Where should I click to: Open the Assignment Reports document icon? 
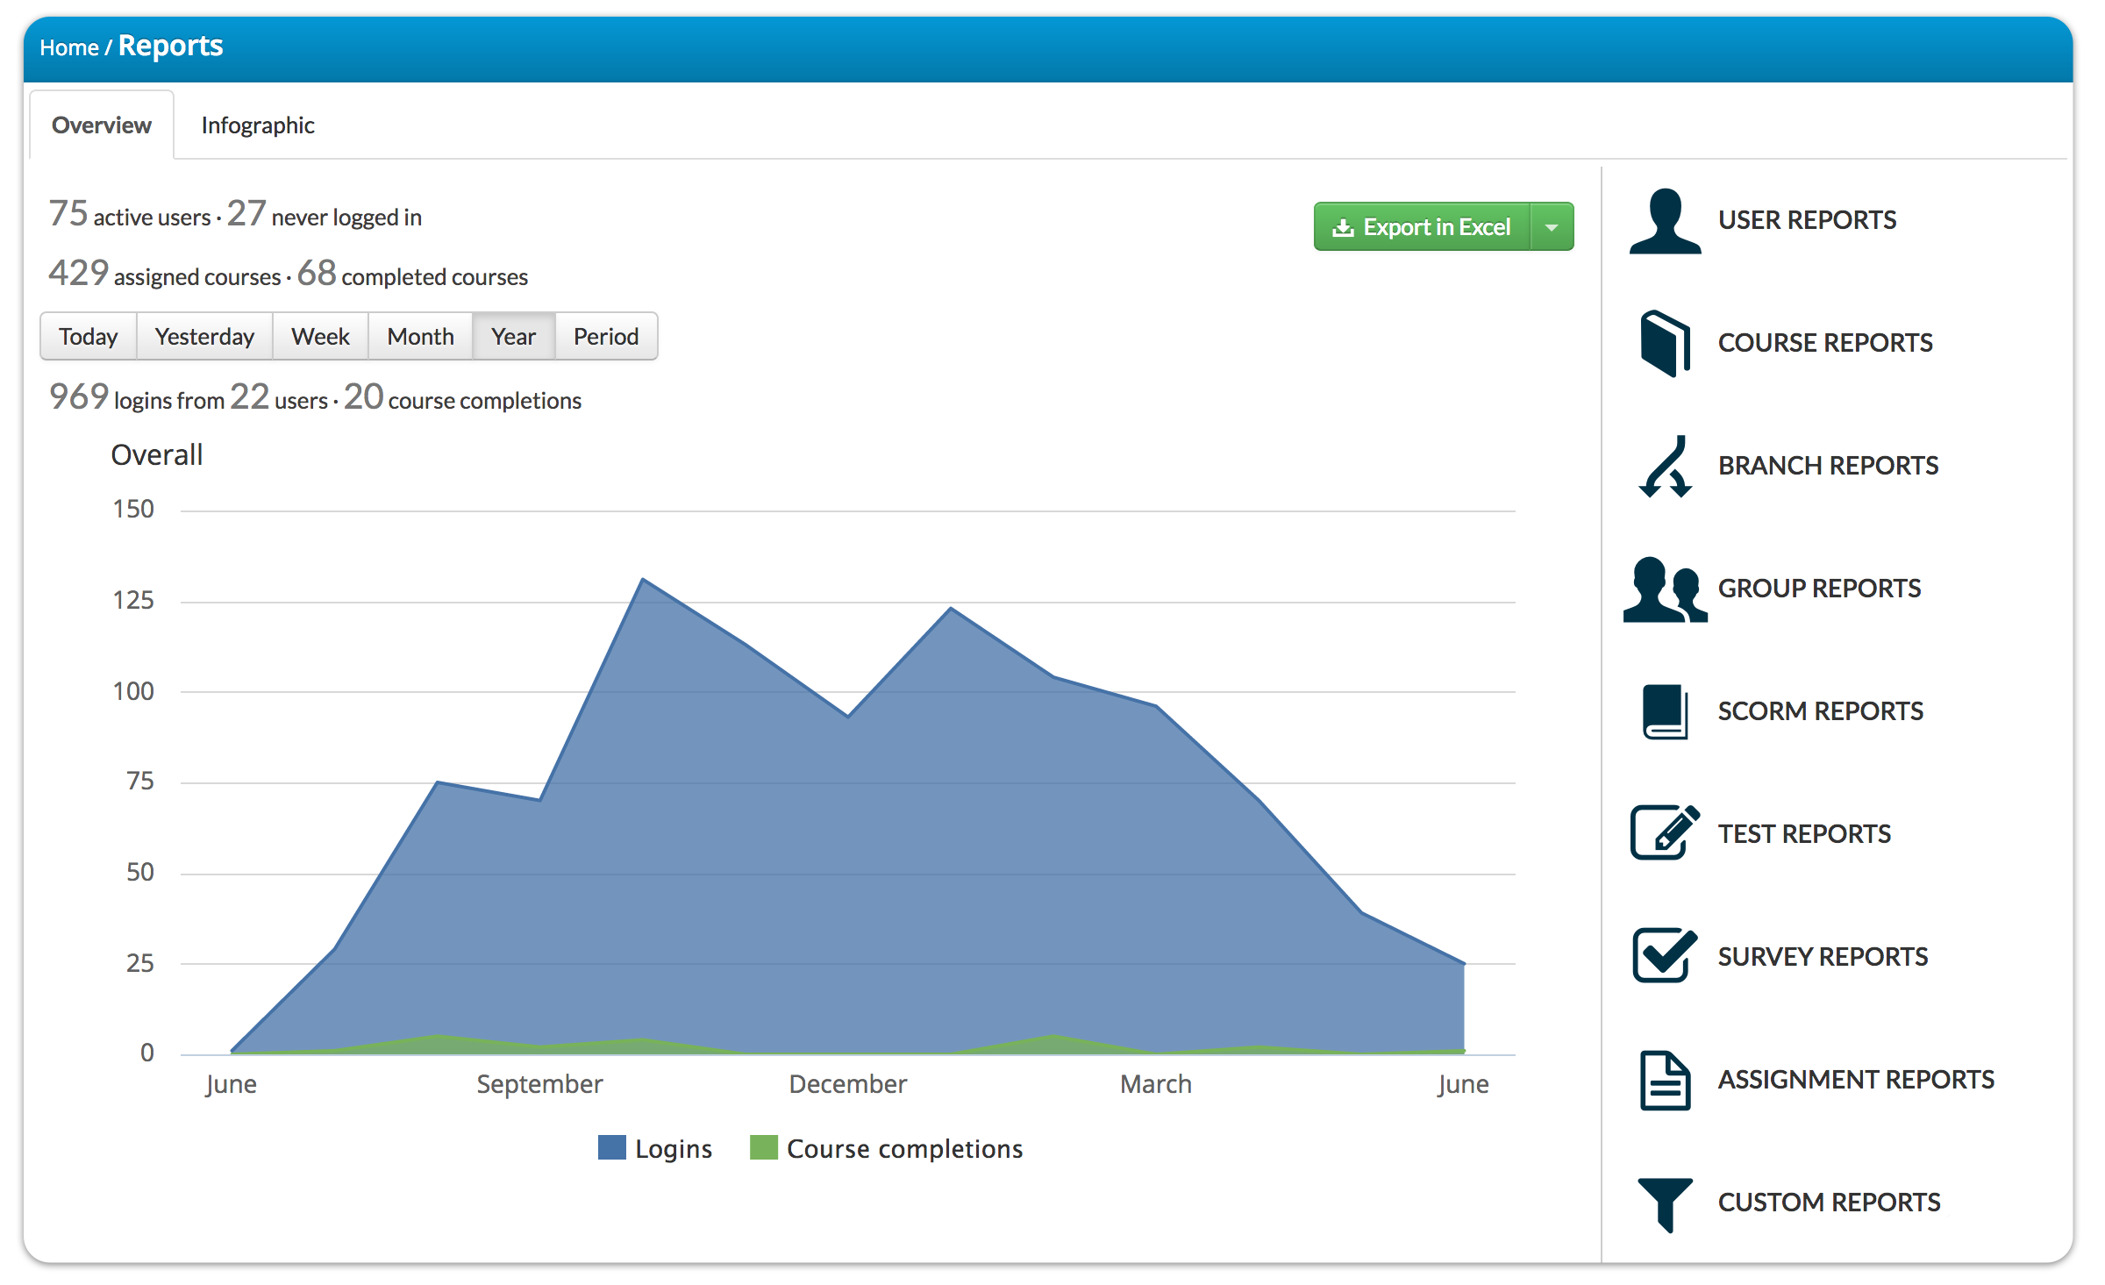click(x=1664, y=1079)
